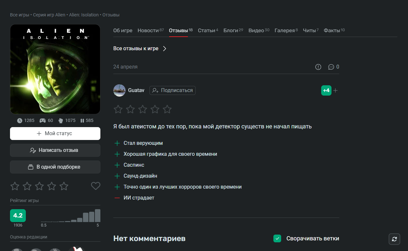Open the review comments bubble icon
The width and height of the screenshot is (408, 251).
331,67
